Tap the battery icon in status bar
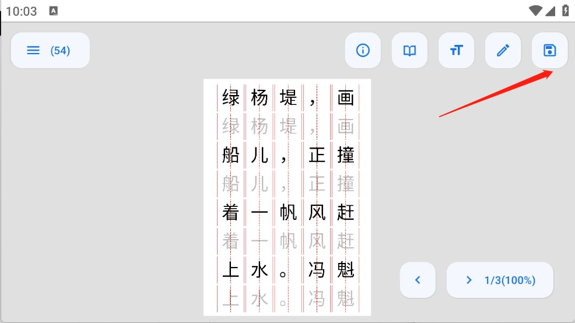Screen dimensions: 575x323 565,11
